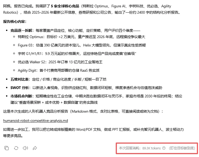Click the '市场机会判断' bullet heading
The height and width of the screenshot is (157, 199).
[x=21, y=96]
